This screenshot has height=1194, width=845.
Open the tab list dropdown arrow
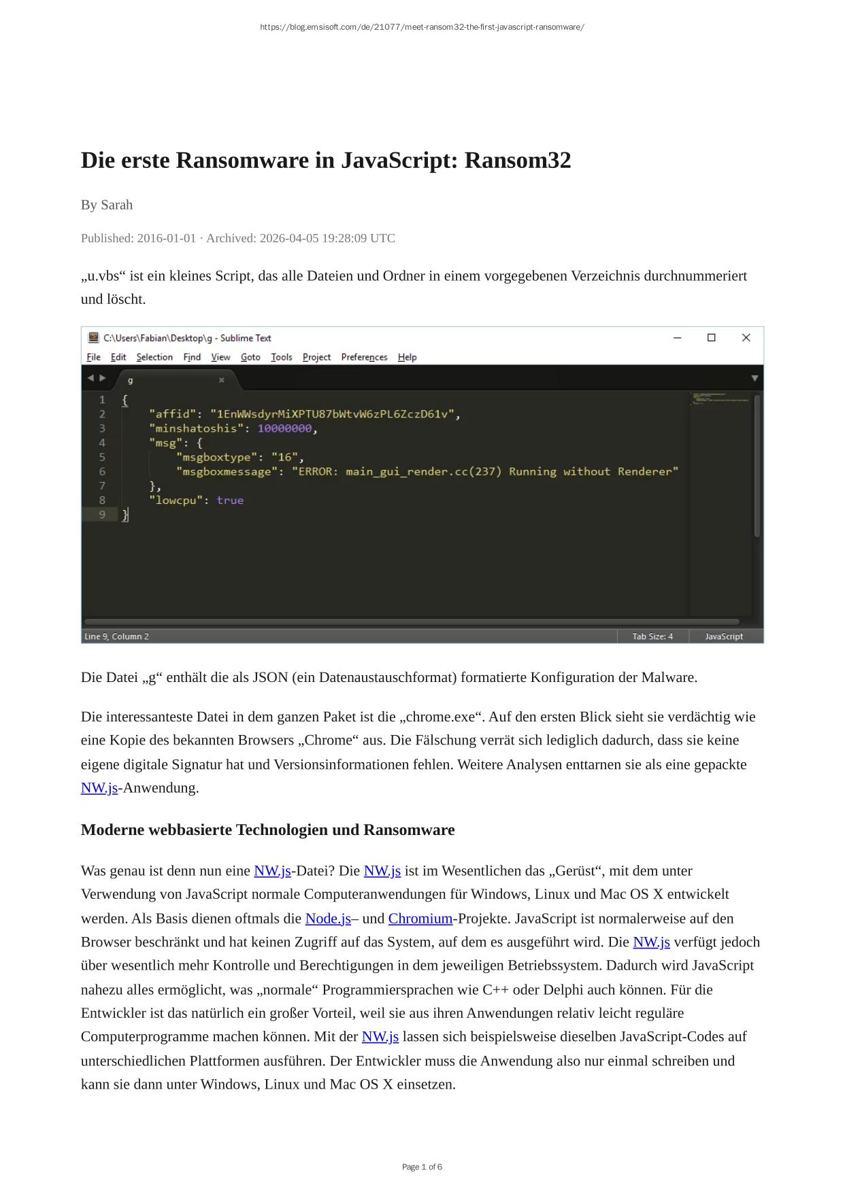[x=754, y=378]
